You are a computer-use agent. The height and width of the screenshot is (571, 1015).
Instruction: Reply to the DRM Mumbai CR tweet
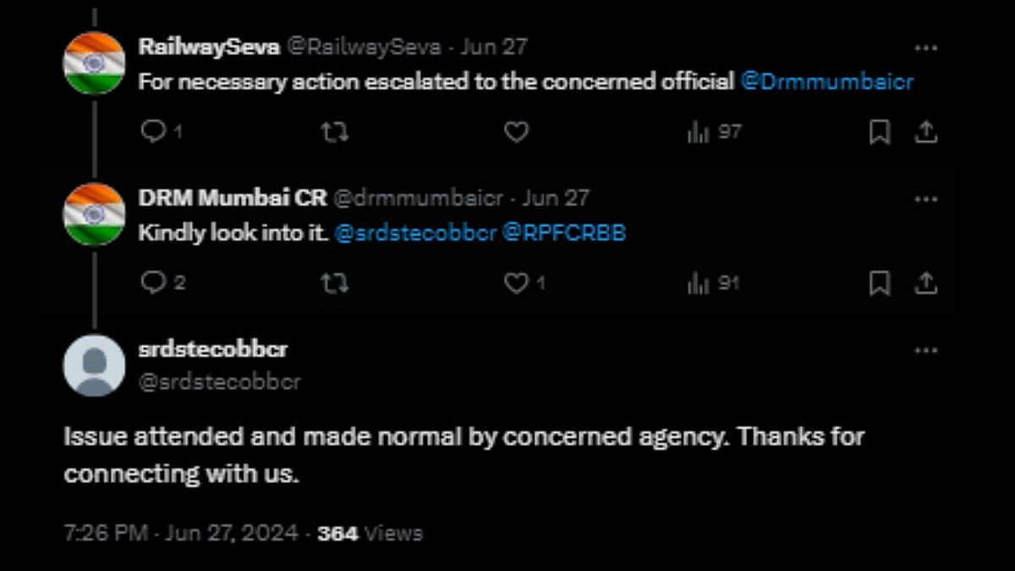(153, 283)
